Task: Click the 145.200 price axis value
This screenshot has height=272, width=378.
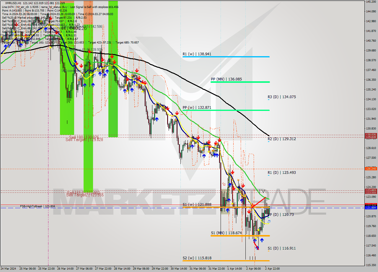Action: click(371, 2)
